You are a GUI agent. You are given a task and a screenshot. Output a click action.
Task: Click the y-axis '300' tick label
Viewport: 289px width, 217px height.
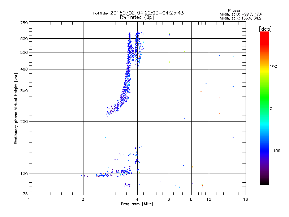point(24,91)
